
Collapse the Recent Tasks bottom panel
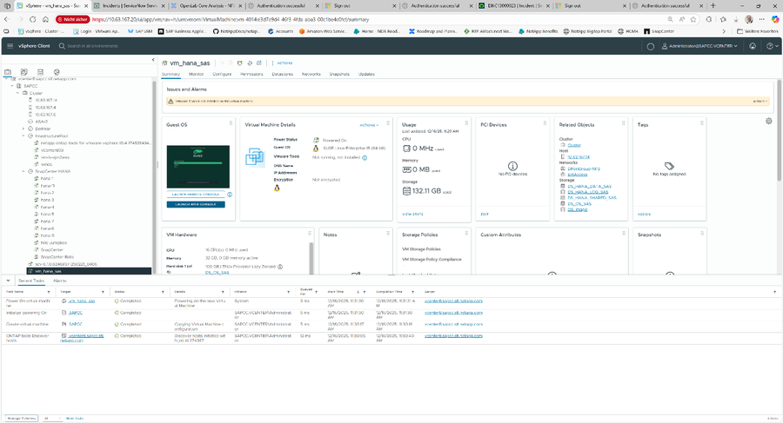pyautogui.click(x=8, y=281)
